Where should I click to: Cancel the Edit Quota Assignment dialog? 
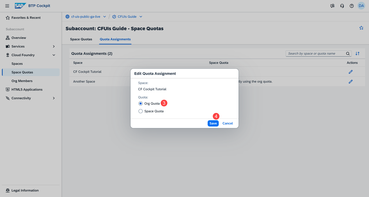pyautogui.click(x=228, y=123)
